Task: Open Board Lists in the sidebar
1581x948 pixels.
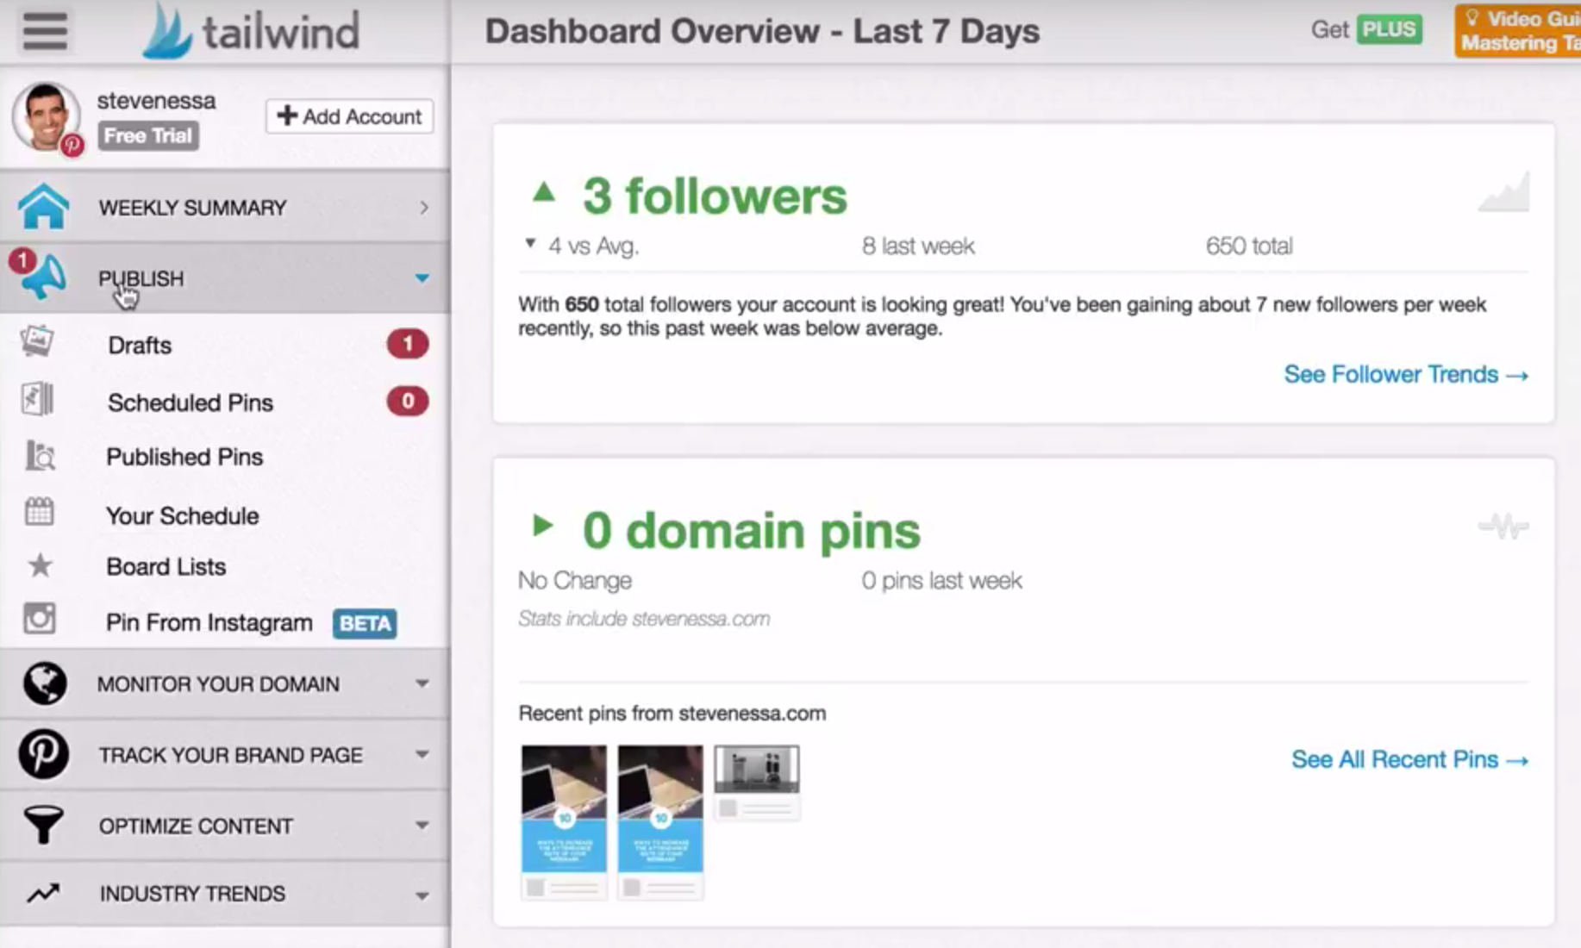Action: tap(166, 566)
